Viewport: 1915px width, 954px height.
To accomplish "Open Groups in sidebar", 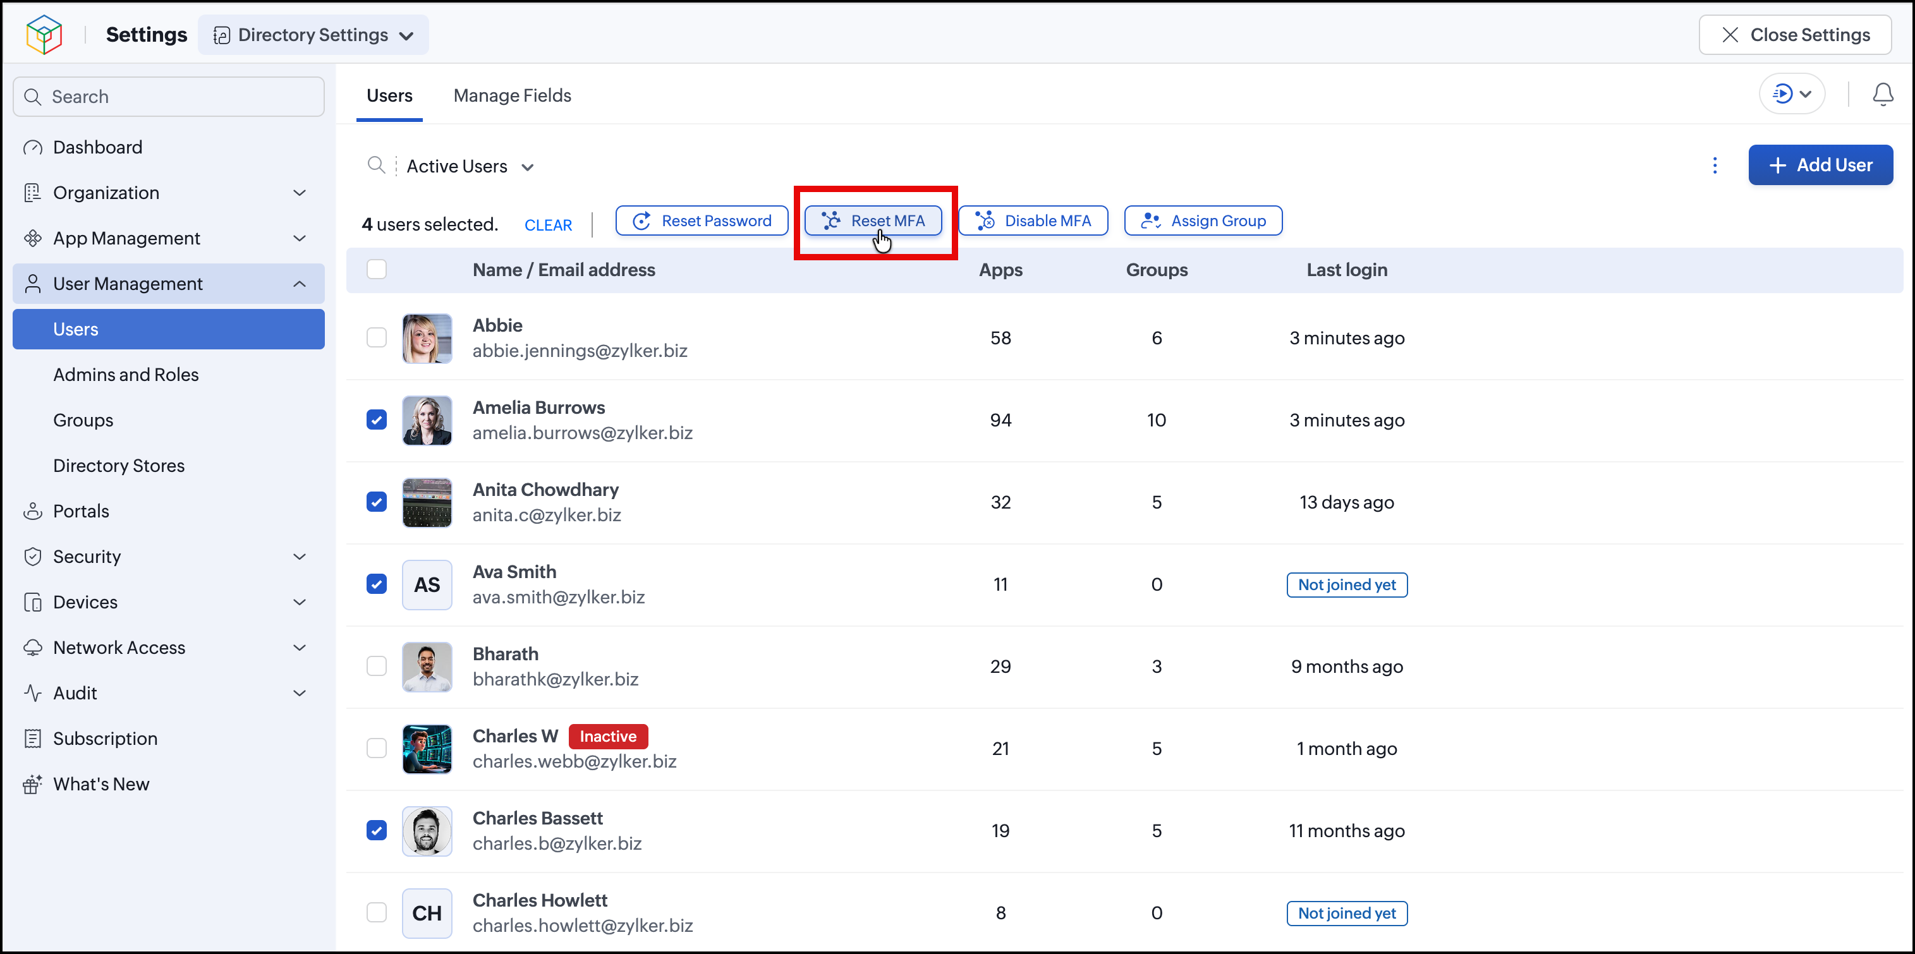I will point(83,420).
